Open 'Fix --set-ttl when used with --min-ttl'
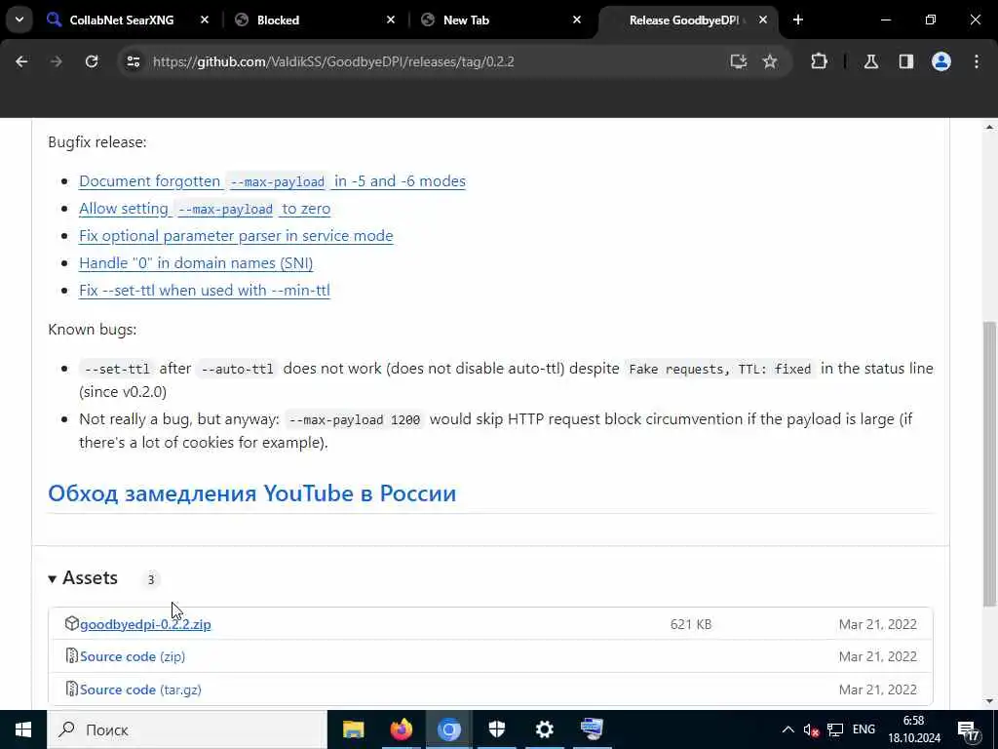Image resolution: width=998 pixels, height=749 pixels. tap(205, 291)
